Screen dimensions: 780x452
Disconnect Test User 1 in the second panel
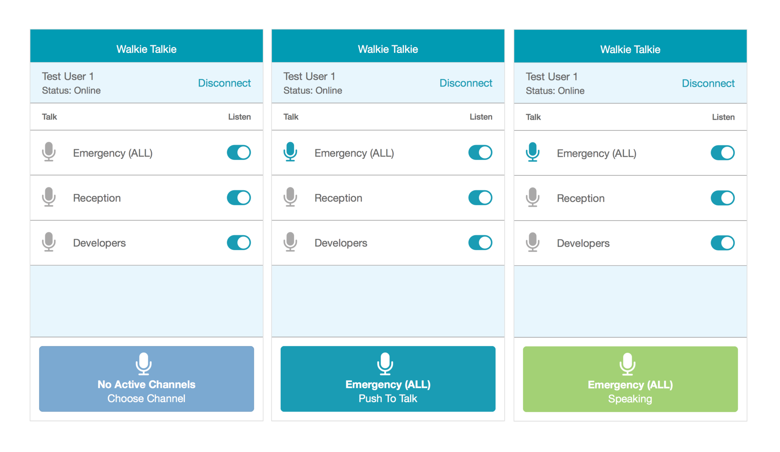465,83
